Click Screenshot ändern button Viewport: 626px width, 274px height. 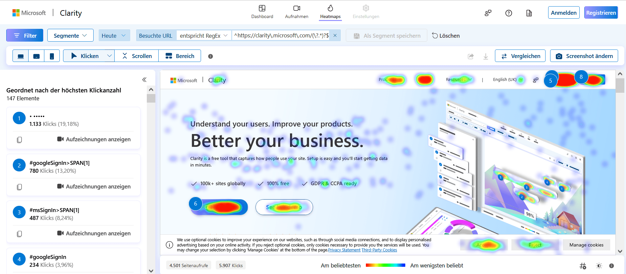(584, 56)
